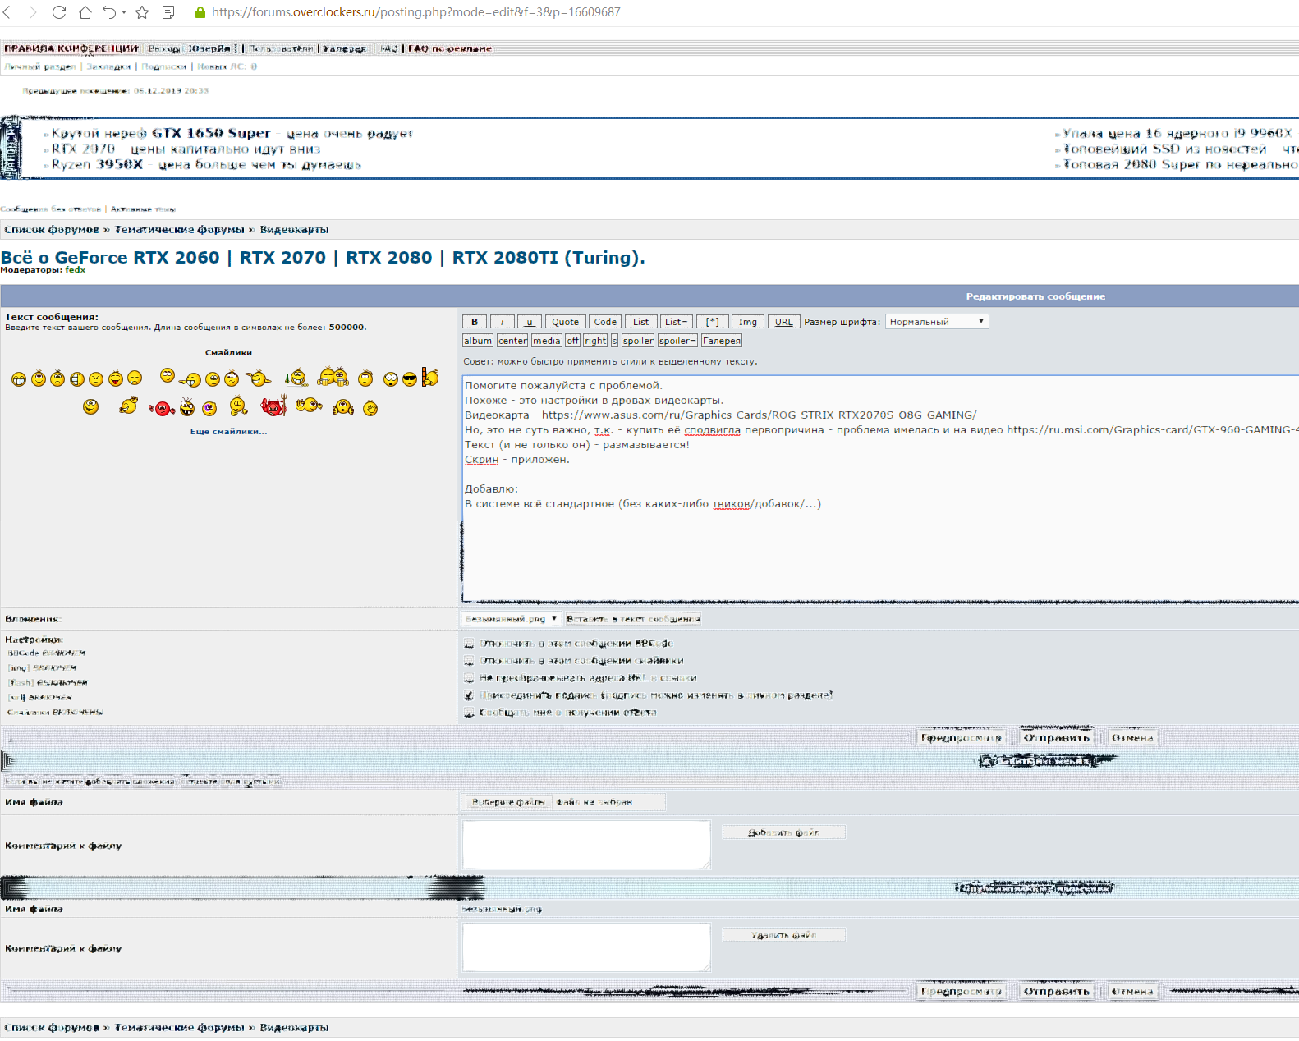Insert a Code tag
This screenshot has width=1299, height=1041.
(x=605, y=322)
